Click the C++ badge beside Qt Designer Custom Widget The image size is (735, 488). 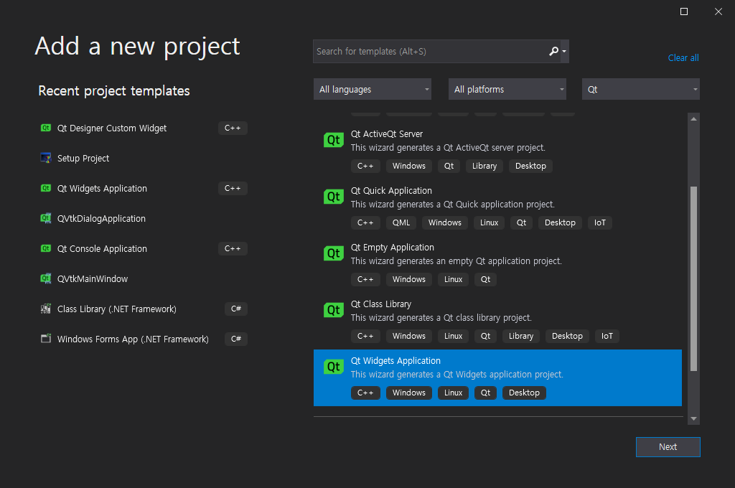pyautogui.click(x=233, y=128)
